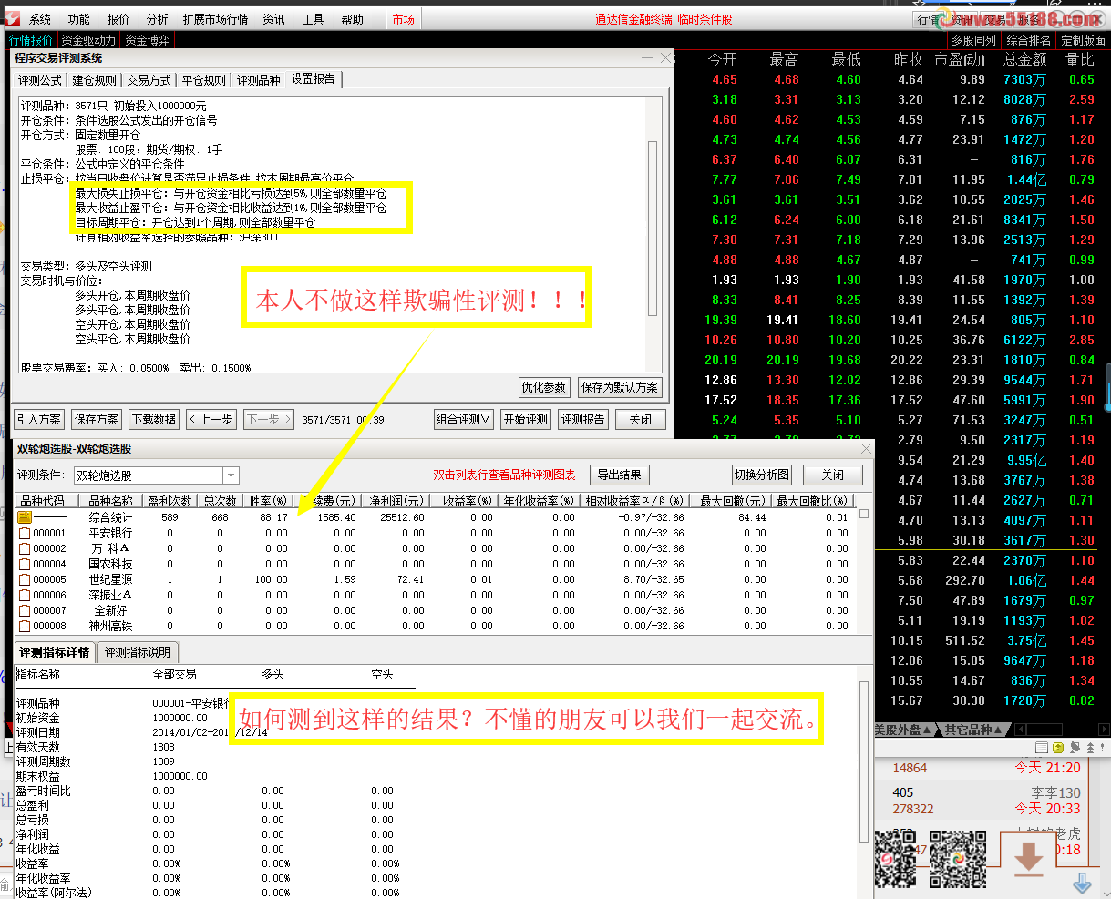The height and width of the screenshot is (899, 1111).
Task: Click the blue down-arrow icon in the bottom corner
Action: [1082, 883]
